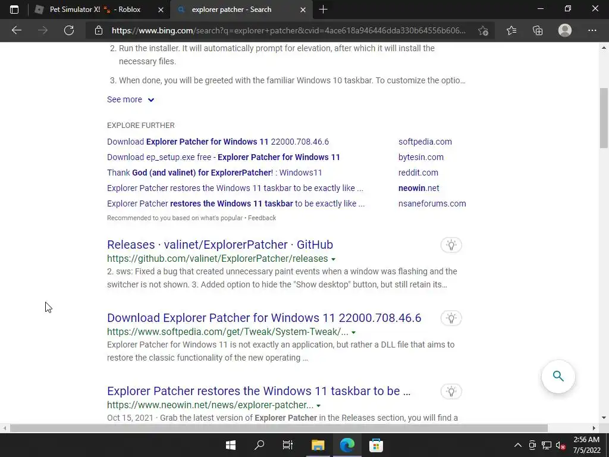Viewport: 609px width, 457px height.
Task: Refresh the Bing search page
Action: [x=69, y=30]
